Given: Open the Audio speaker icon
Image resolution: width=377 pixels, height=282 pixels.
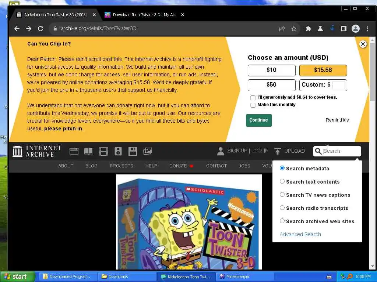Looking at the screenshot, I should click(118, 151).
